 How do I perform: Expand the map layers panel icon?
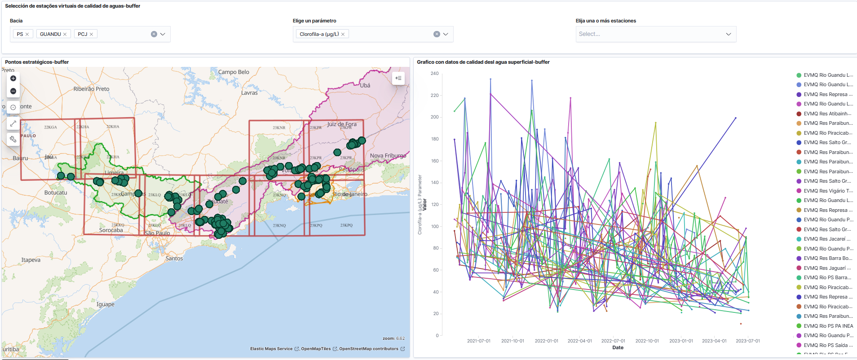(x=398, y=78)
